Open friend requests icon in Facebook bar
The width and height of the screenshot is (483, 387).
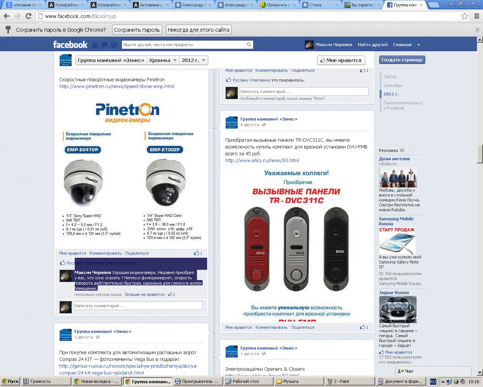pos(95,45)
